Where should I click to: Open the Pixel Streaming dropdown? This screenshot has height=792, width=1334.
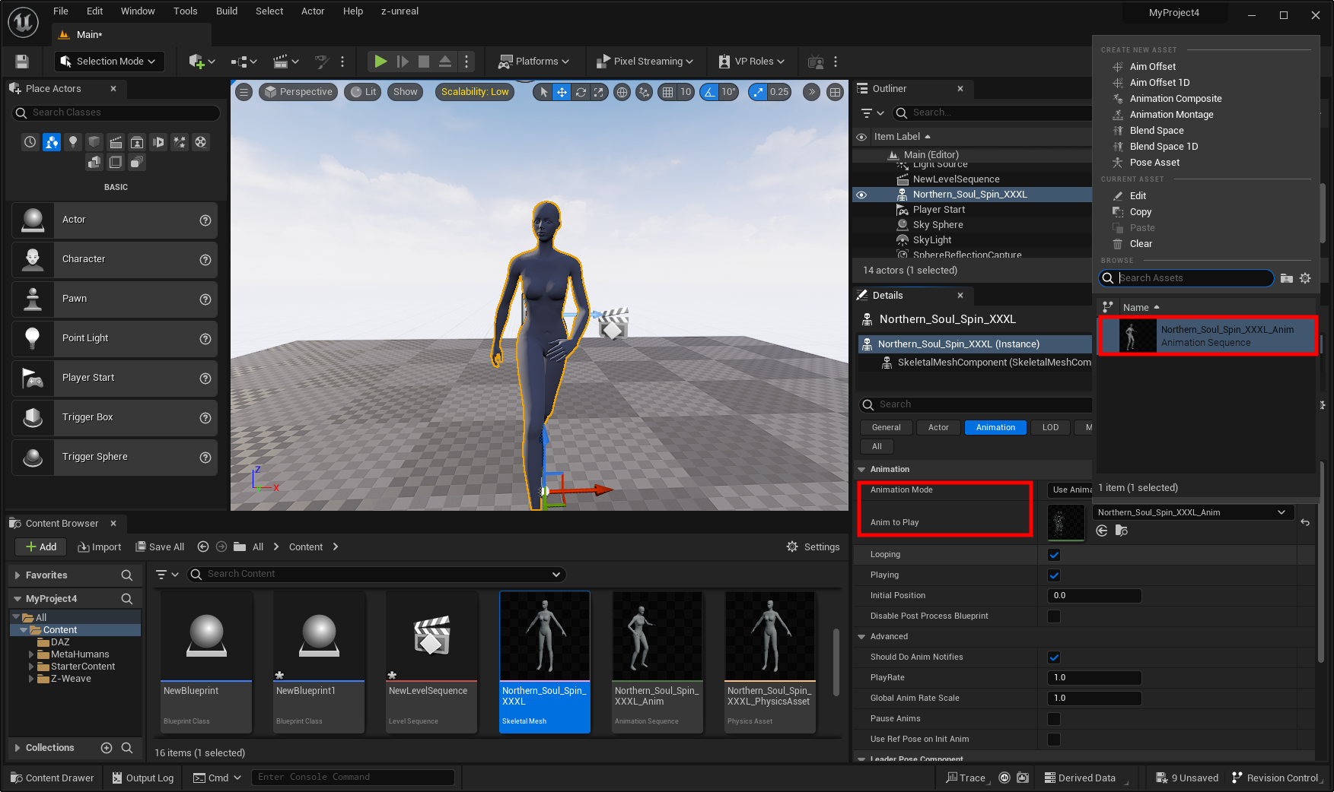[645, 62]
